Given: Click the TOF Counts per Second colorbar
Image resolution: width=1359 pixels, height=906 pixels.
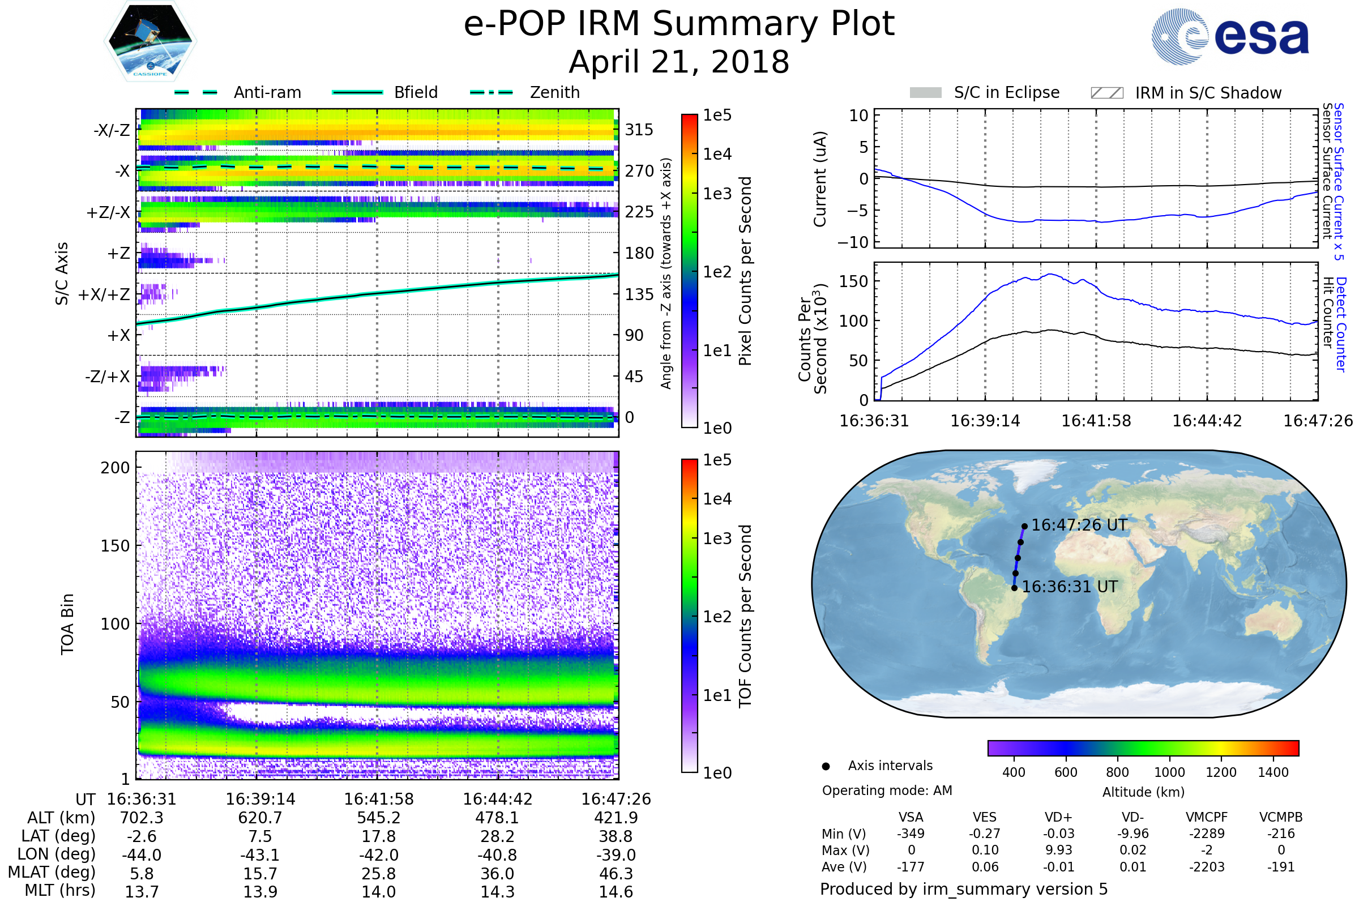Looking at the screenshot, I should [689, 616].
